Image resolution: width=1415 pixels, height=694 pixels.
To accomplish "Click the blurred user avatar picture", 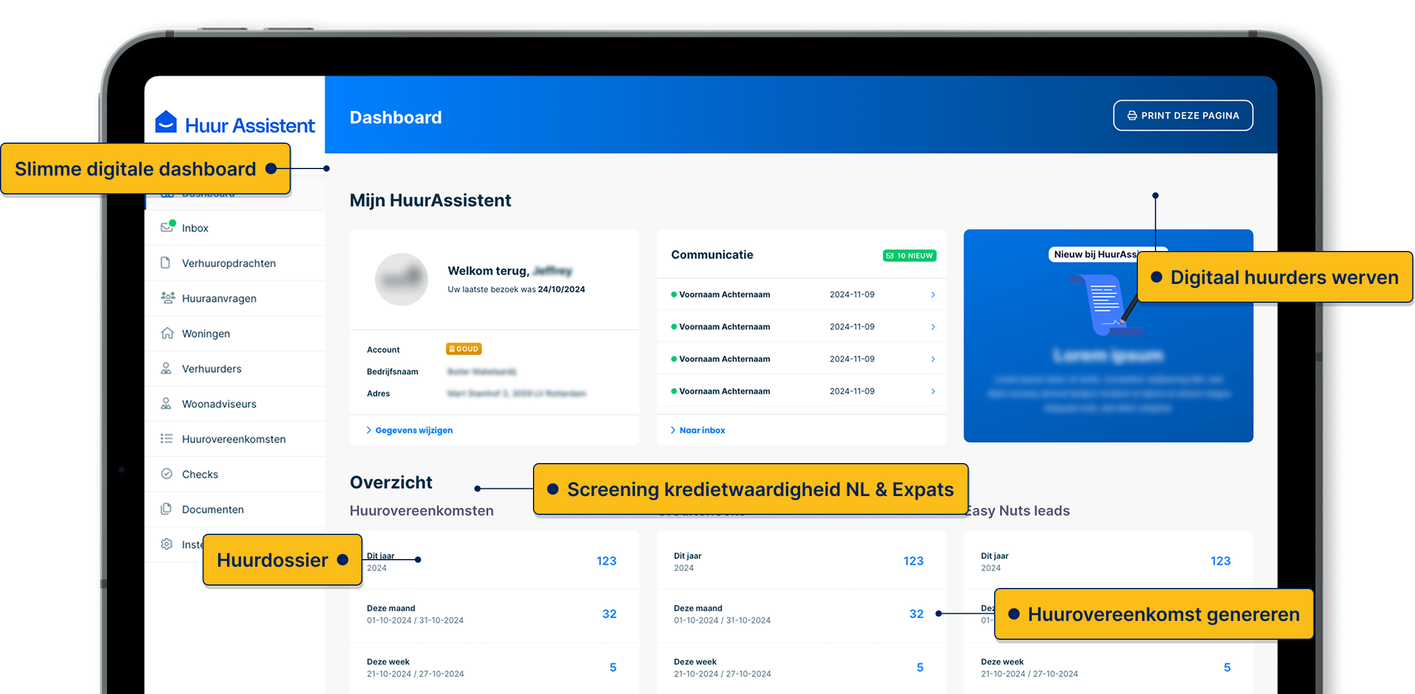I will (x=402, y=279).
